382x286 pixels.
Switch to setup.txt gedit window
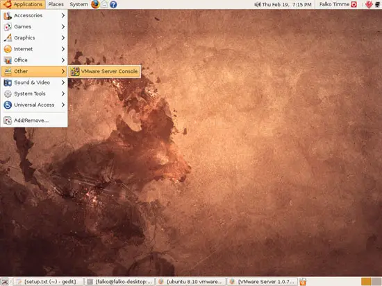coord(47,282)
